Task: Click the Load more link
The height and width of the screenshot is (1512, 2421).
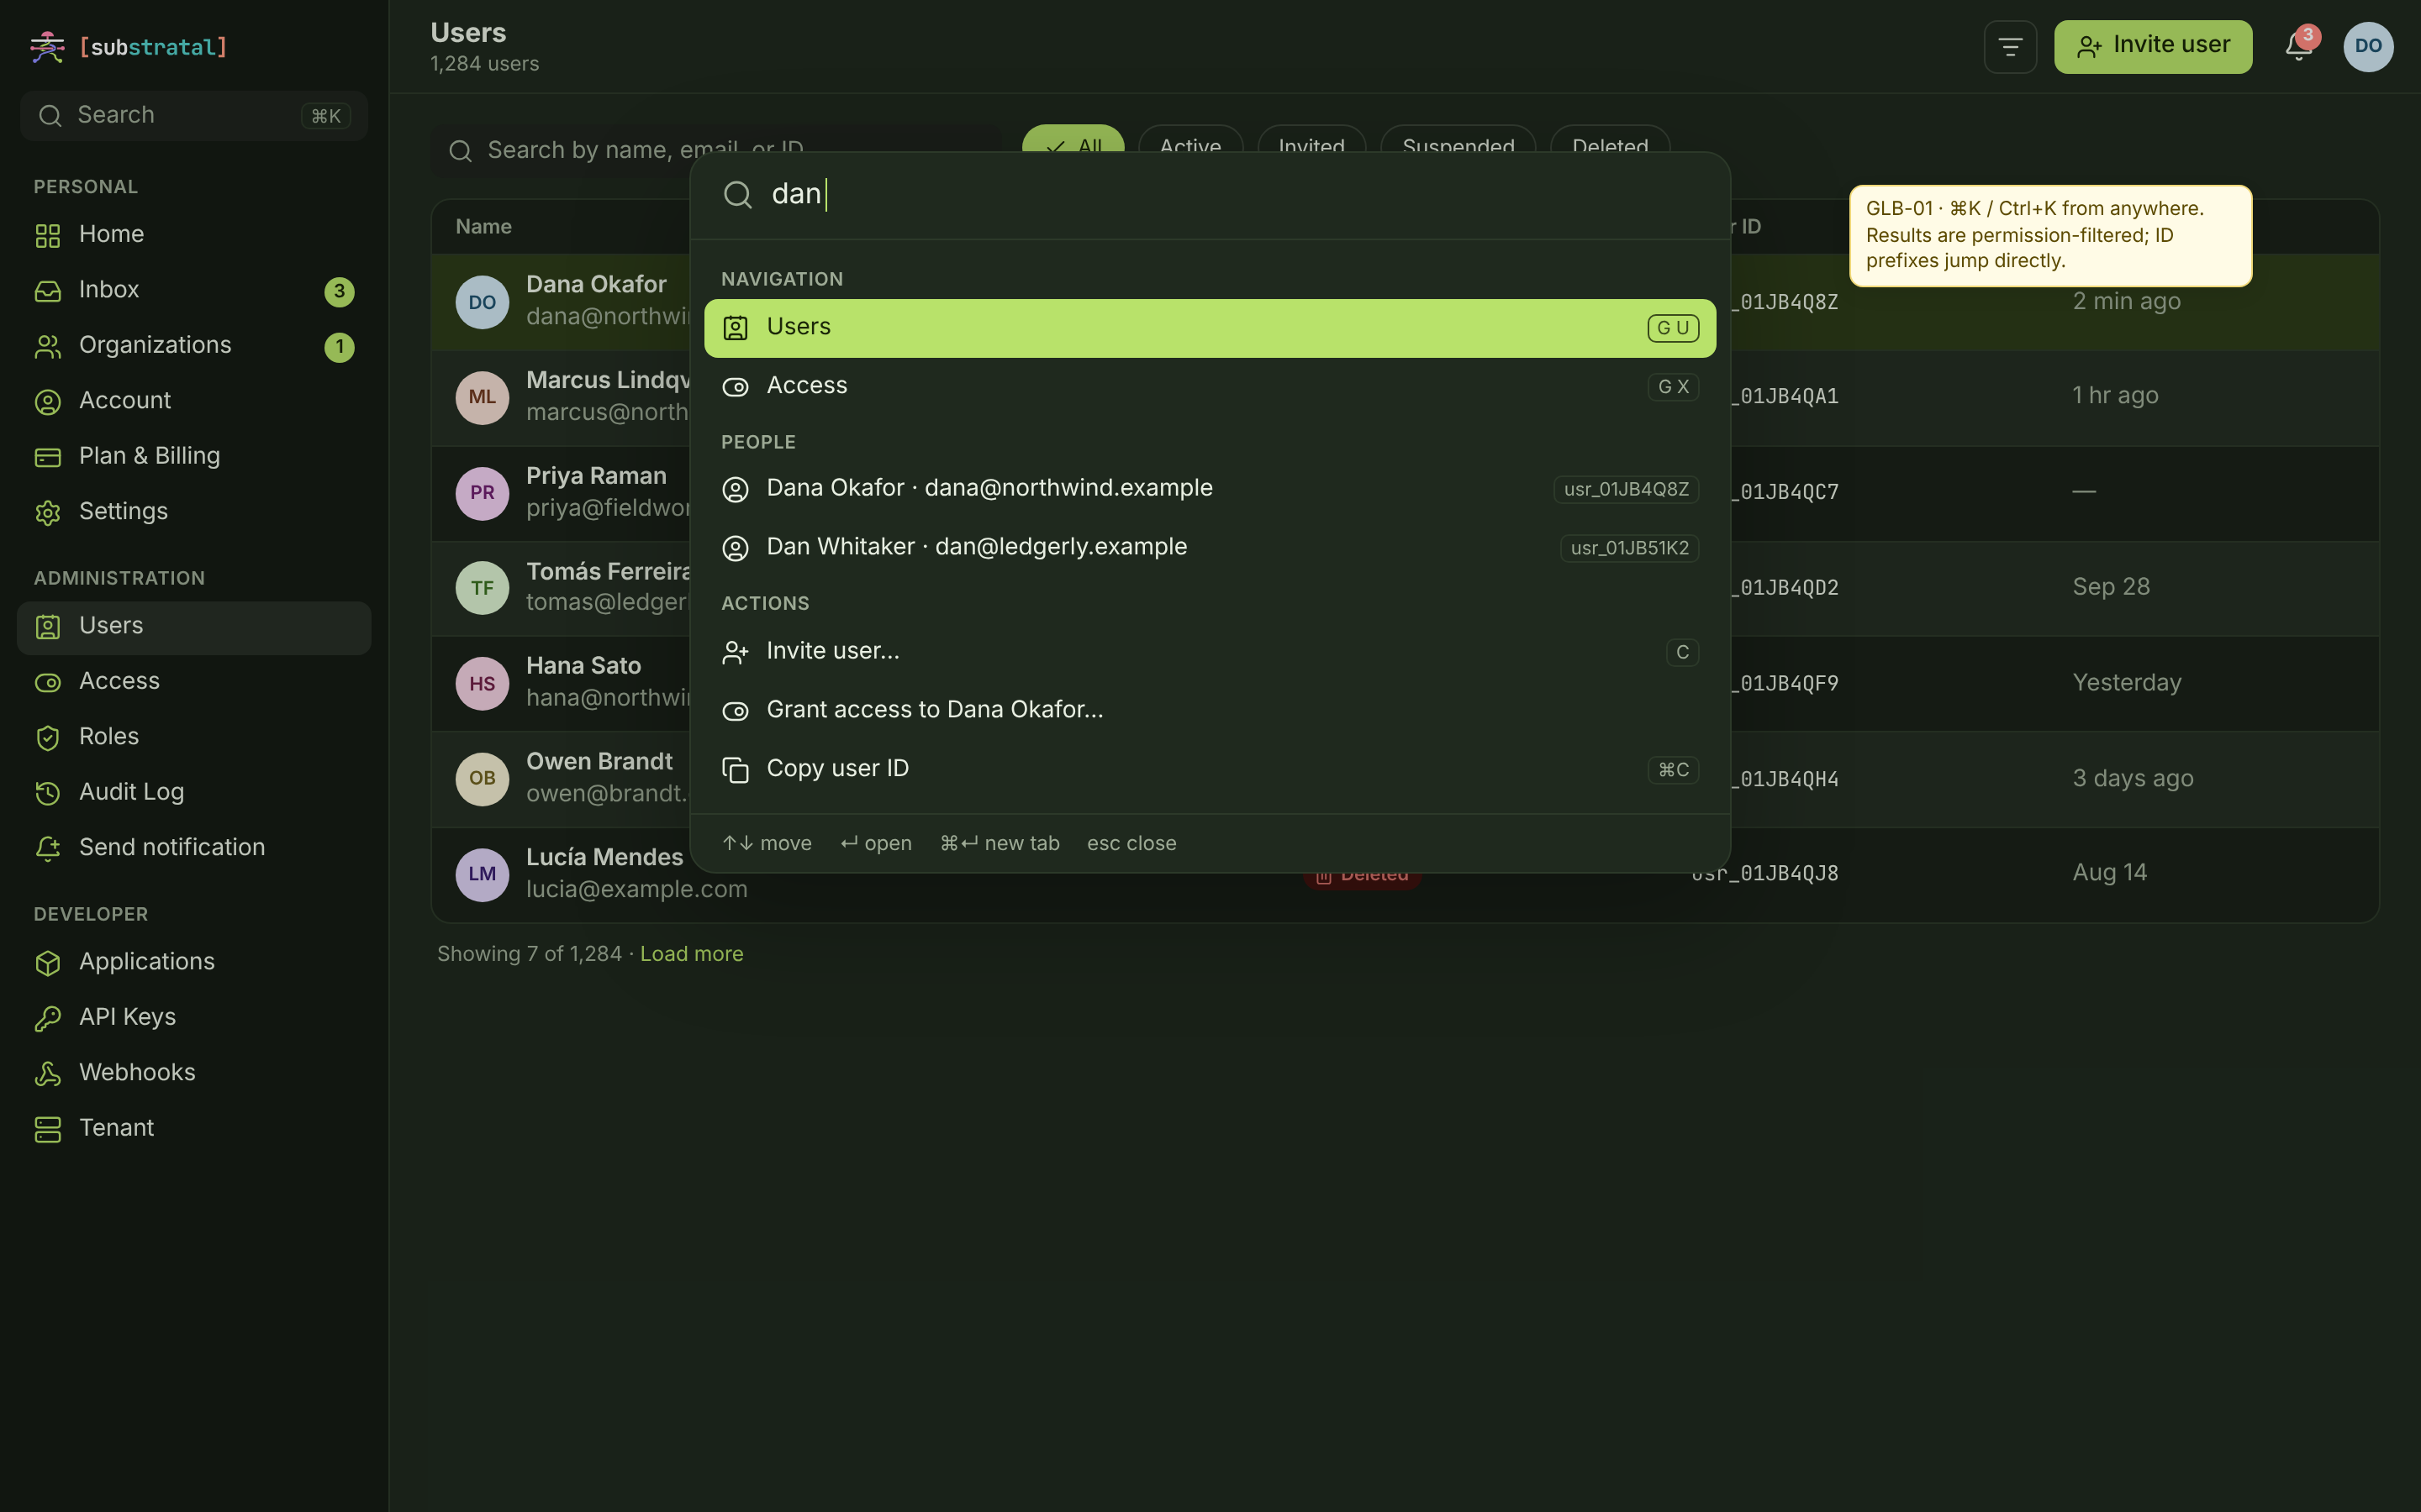Action: coord(691,954)
